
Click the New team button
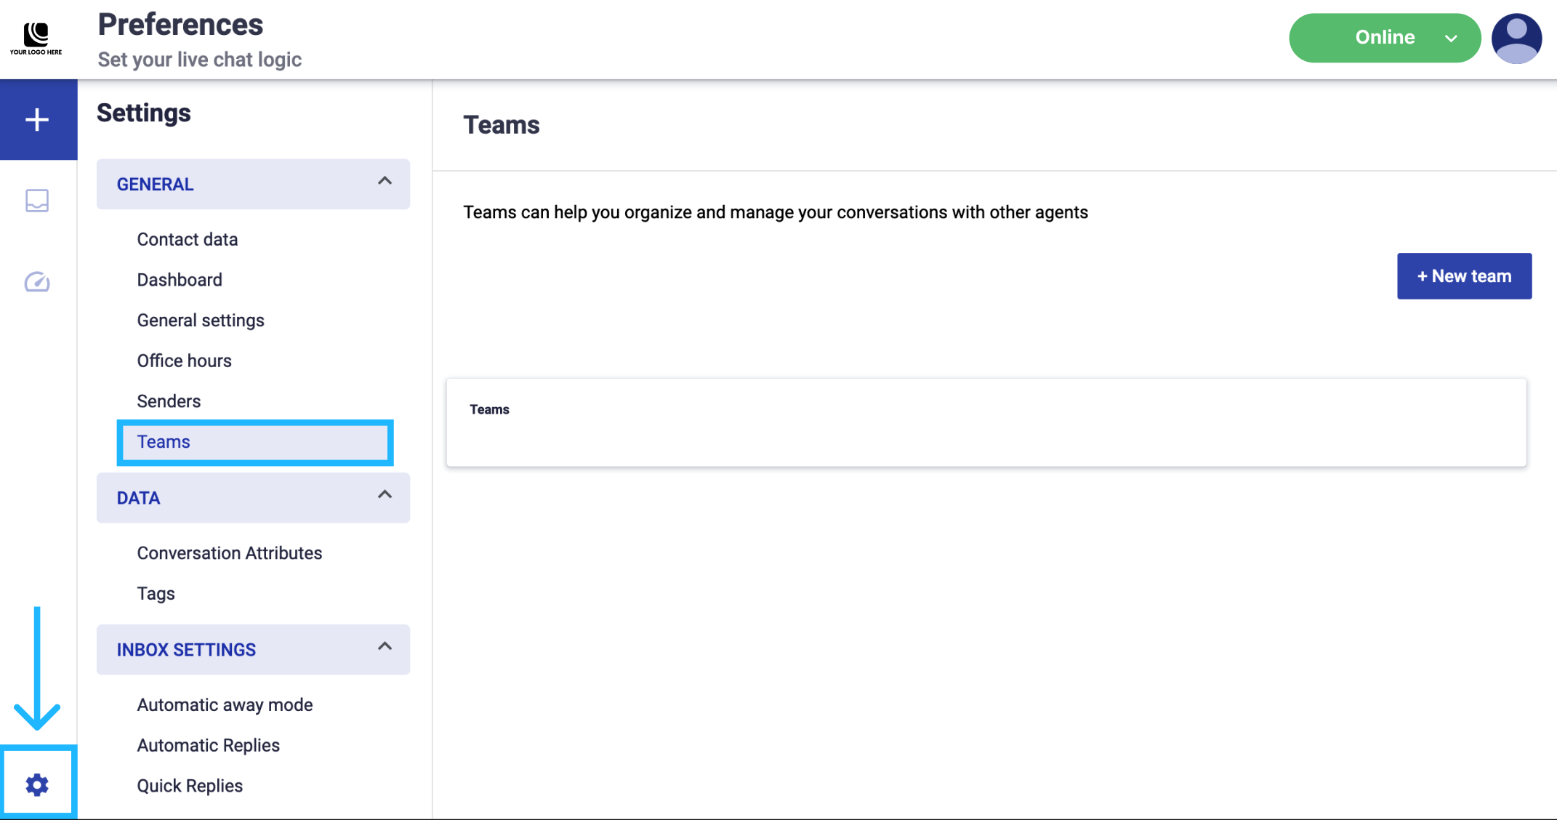coord(1464,276)
